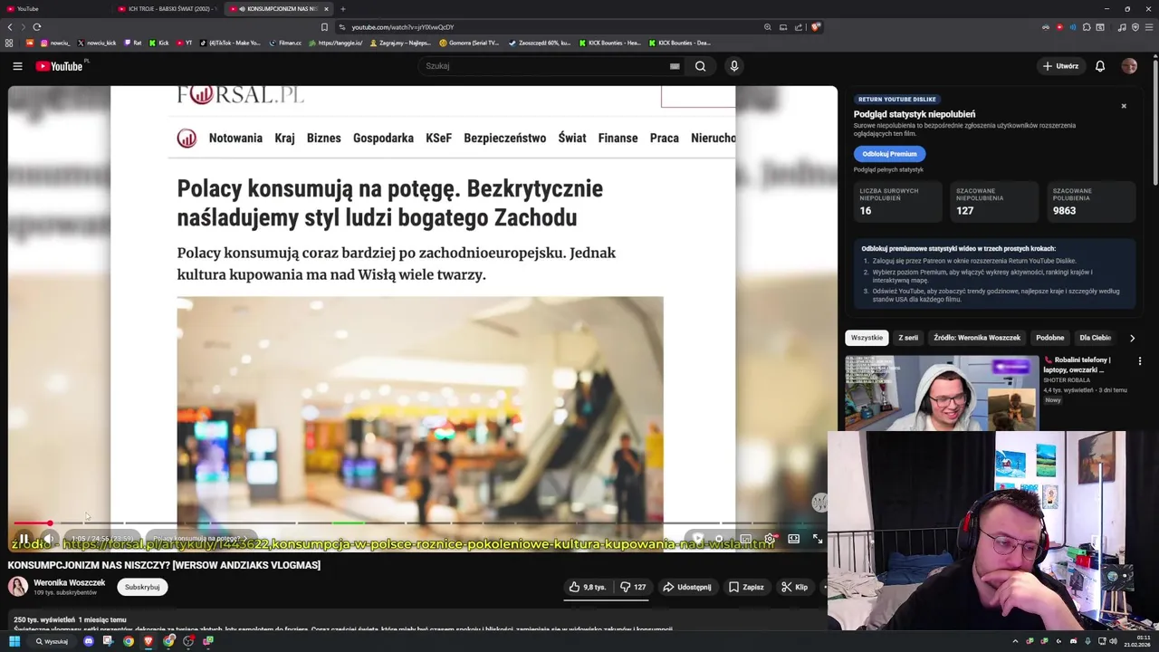Open Robalini telefony video thumbnail
Image resolution: width=1159 pixels, height=652 pixels.
coord(942,393)
